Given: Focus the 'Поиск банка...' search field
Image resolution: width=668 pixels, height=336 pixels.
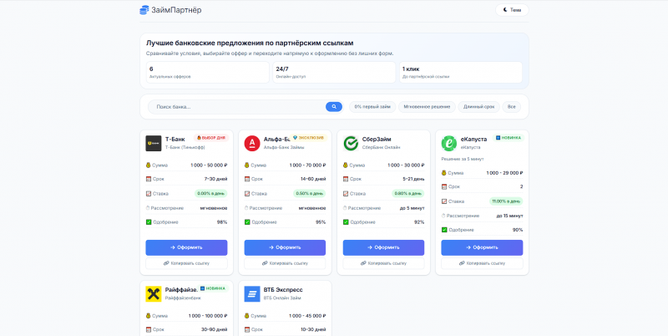Looking at the screenshot, I should tap(239, 107).
